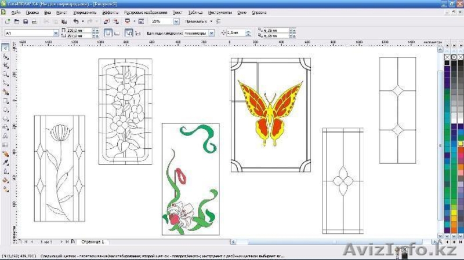The height and width of the screenshot is (260, 464).
Task: Click the Страница 1 page tab
Action: [x=92, y=241]
